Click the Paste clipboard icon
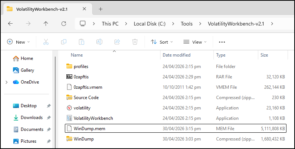This screenshot has width=295, height=149. (82, 42)
